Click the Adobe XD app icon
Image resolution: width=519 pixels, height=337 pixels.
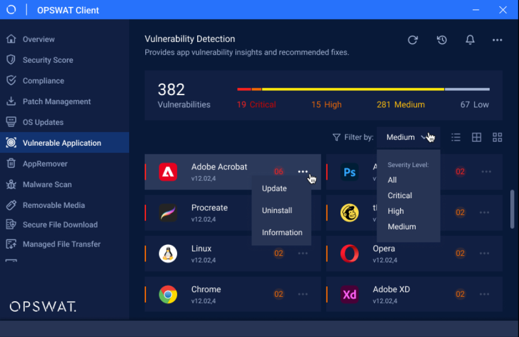click(x=349, y=294)
